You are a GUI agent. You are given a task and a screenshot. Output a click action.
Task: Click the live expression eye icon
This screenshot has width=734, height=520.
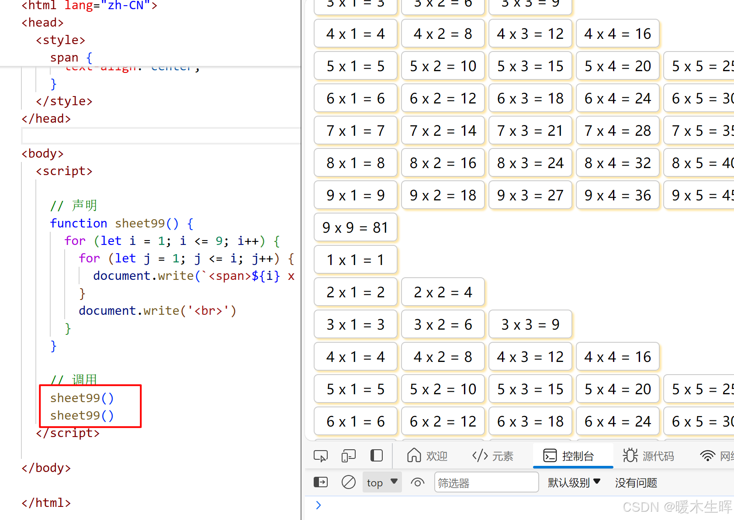coord(418,482)
